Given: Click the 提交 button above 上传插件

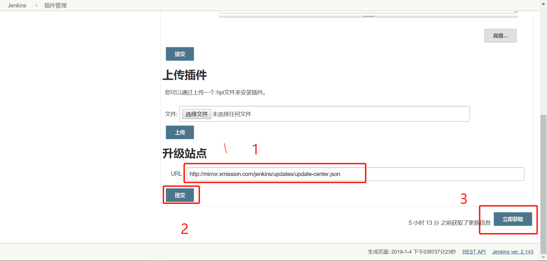Looking at the screenshot, I should [x=180, y=54].
